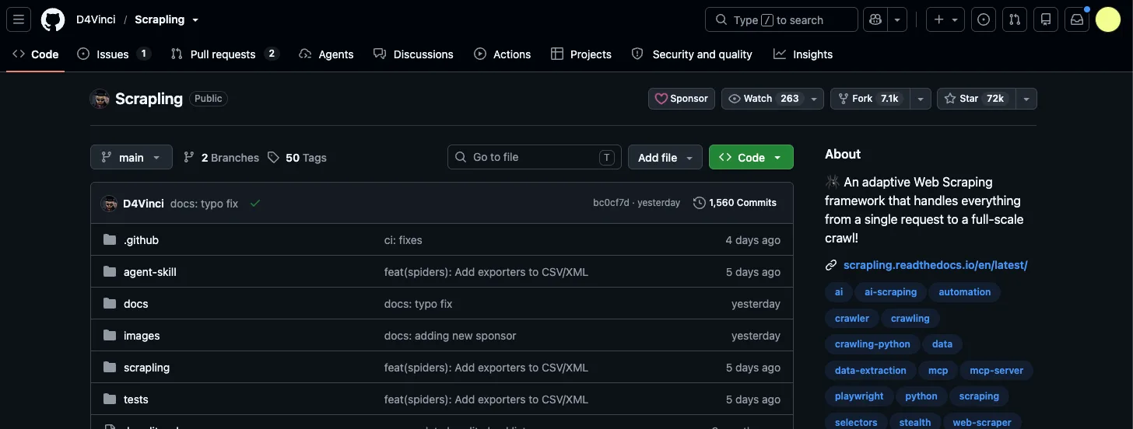This screenshot has width=1133, height=429.
Task: Fork the repository with Fork button
Action: pos(871,99)
